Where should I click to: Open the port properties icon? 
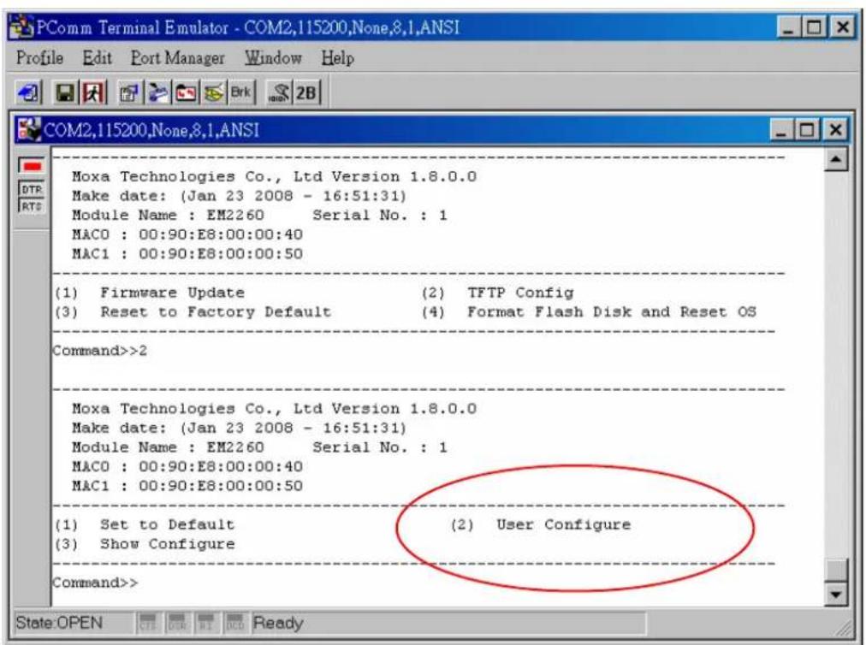[130, 92]
